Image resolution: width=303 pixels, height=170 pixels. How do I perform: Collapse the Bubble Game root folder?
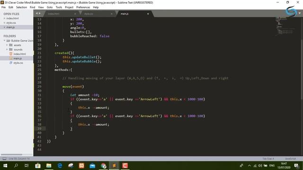coord(4,41)
